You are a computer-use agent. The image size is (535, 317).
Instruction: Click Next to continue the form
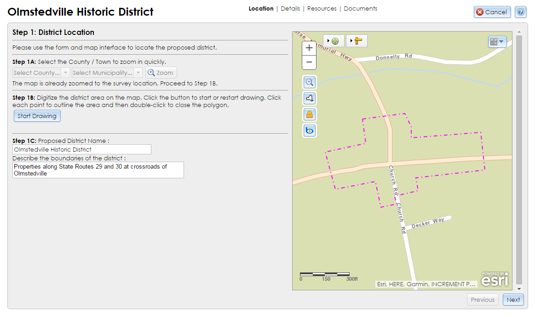(x=513, y=299)
